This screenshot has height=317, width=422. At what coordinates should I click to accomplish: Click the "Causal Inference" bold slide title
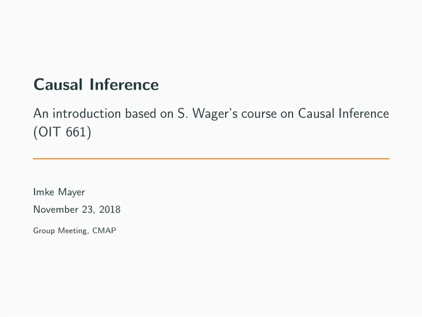point(96,84)
